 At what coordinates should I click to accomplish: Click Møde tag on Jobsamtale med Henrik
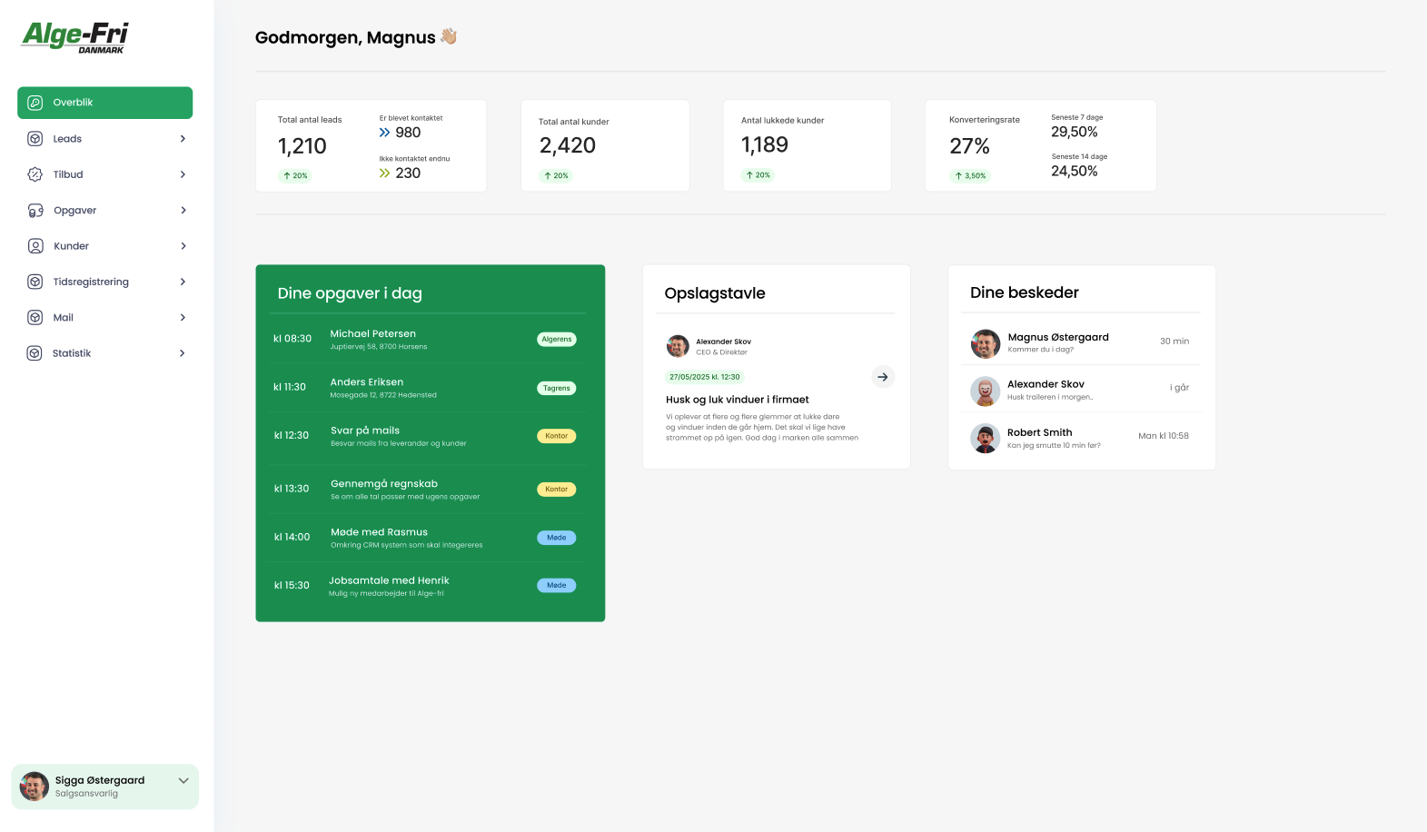[x=557, y=586]
